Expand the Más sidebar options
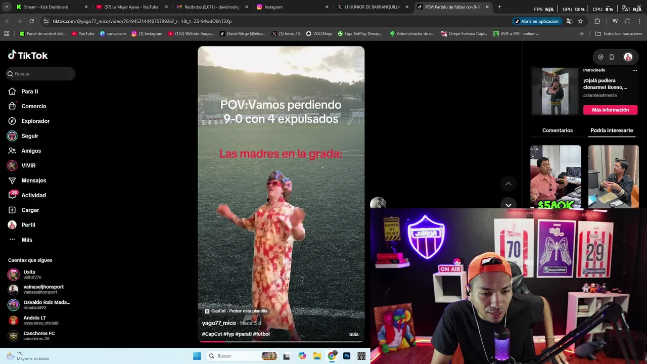Screen dimensions: 647x364 click(x=26, y=240)
